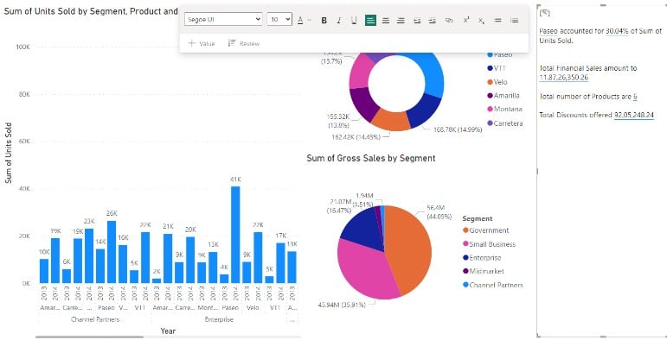
Task: Select the orange donut segment for Velo
Action: pos(390,120)
